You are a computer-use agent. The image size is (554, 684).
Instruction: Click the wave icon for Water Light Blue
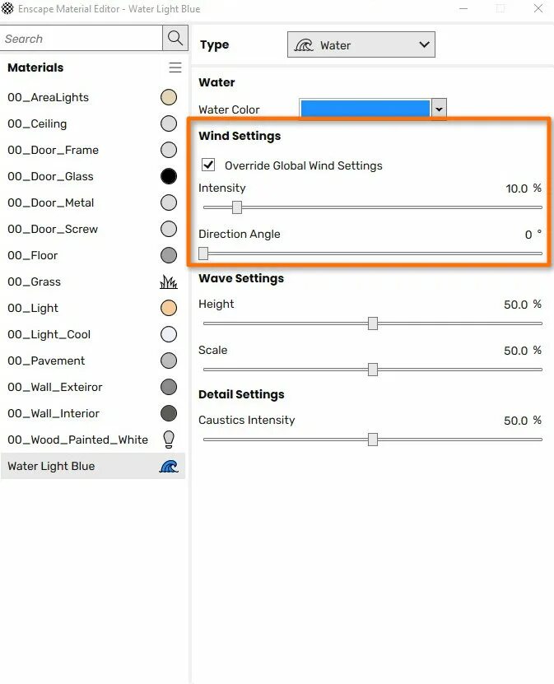coord(169,467)
